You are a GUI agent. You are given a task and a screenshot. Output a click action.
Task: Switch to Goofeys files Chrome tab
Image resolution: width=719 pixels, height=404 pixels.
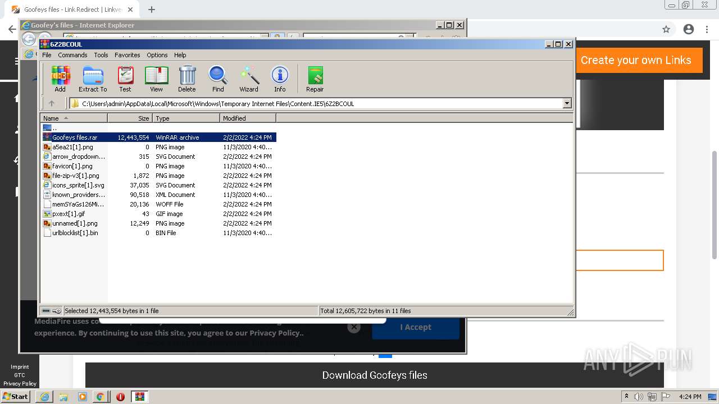tap(72, 10)
